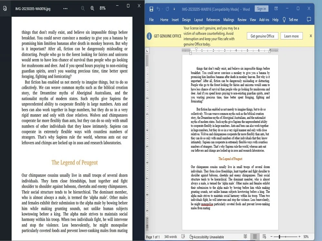Screen dimensions: 322x241
Task: Dismiss the Get Genuine Office warning banner
Action: point(311,36)
